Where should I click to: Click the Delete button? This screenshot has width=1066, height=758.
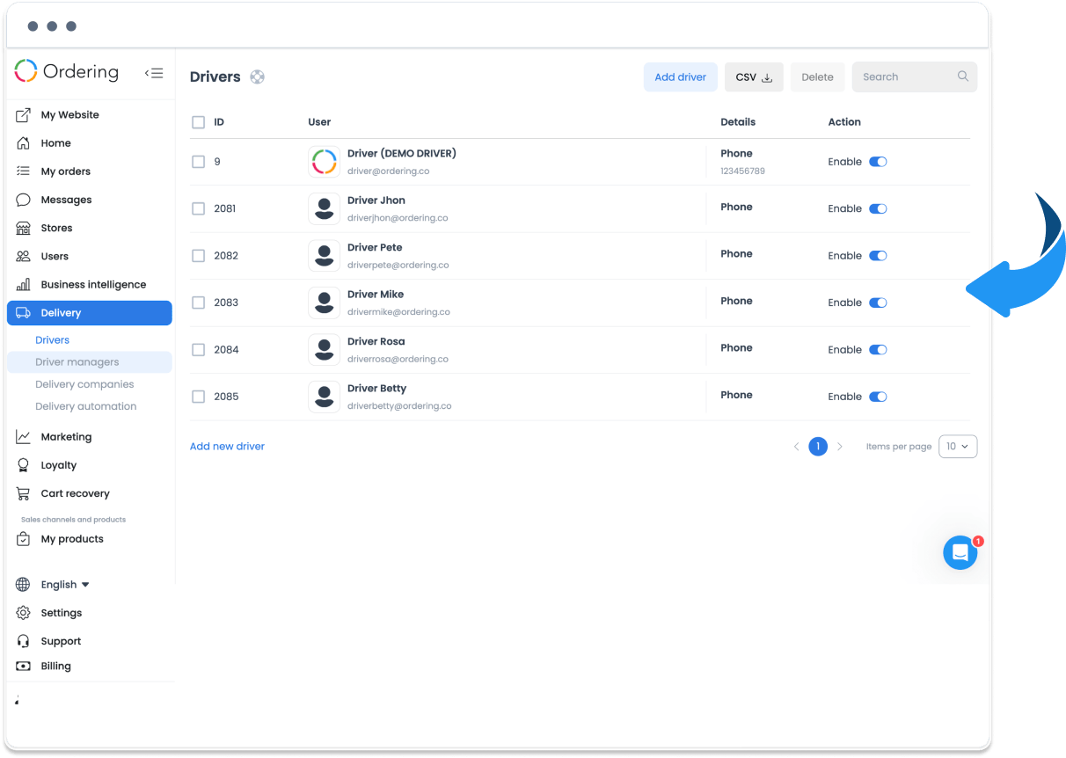[x=818, y=77]
